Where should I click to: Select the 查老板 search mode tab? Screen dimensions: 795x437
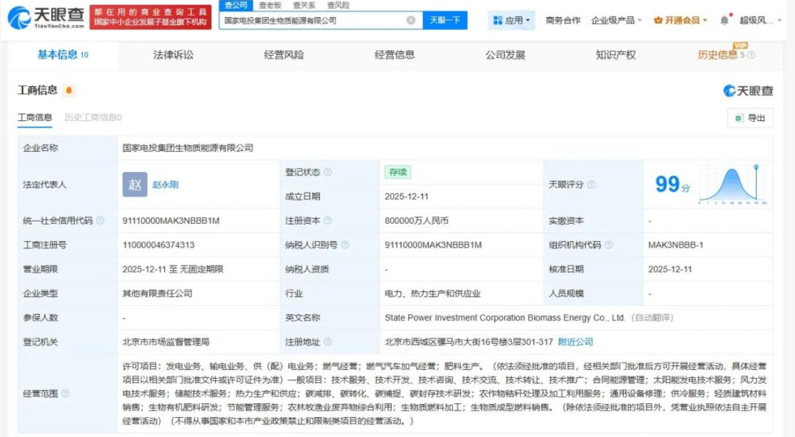(270, 5)
